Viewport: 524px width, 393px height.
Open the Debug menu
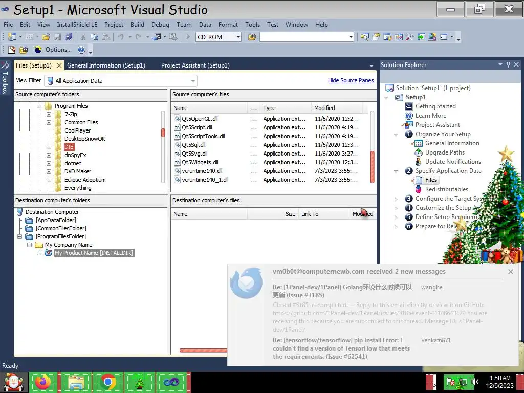(x=160, y=25)
